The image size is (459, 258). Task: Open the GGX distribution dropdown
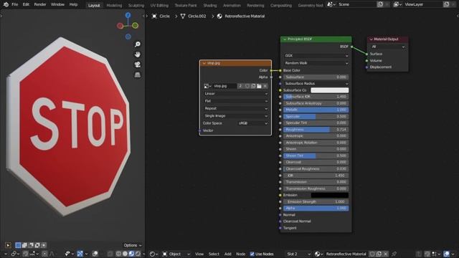point(316,56)
